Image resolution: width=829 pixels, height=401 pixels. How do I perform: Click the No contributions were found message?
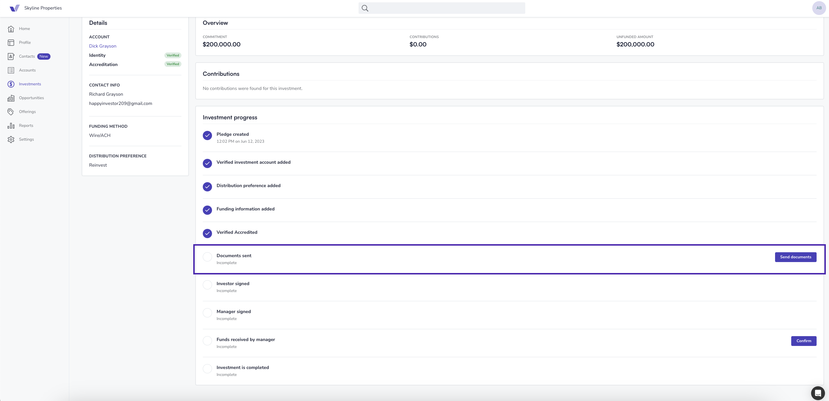click(x=253, y=89)
